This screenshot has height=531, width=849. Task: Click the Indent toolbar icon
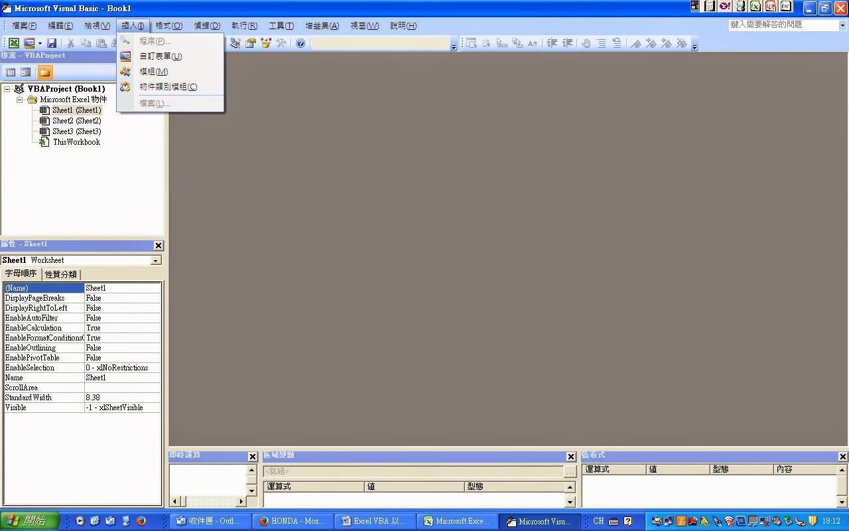(552, 43)
